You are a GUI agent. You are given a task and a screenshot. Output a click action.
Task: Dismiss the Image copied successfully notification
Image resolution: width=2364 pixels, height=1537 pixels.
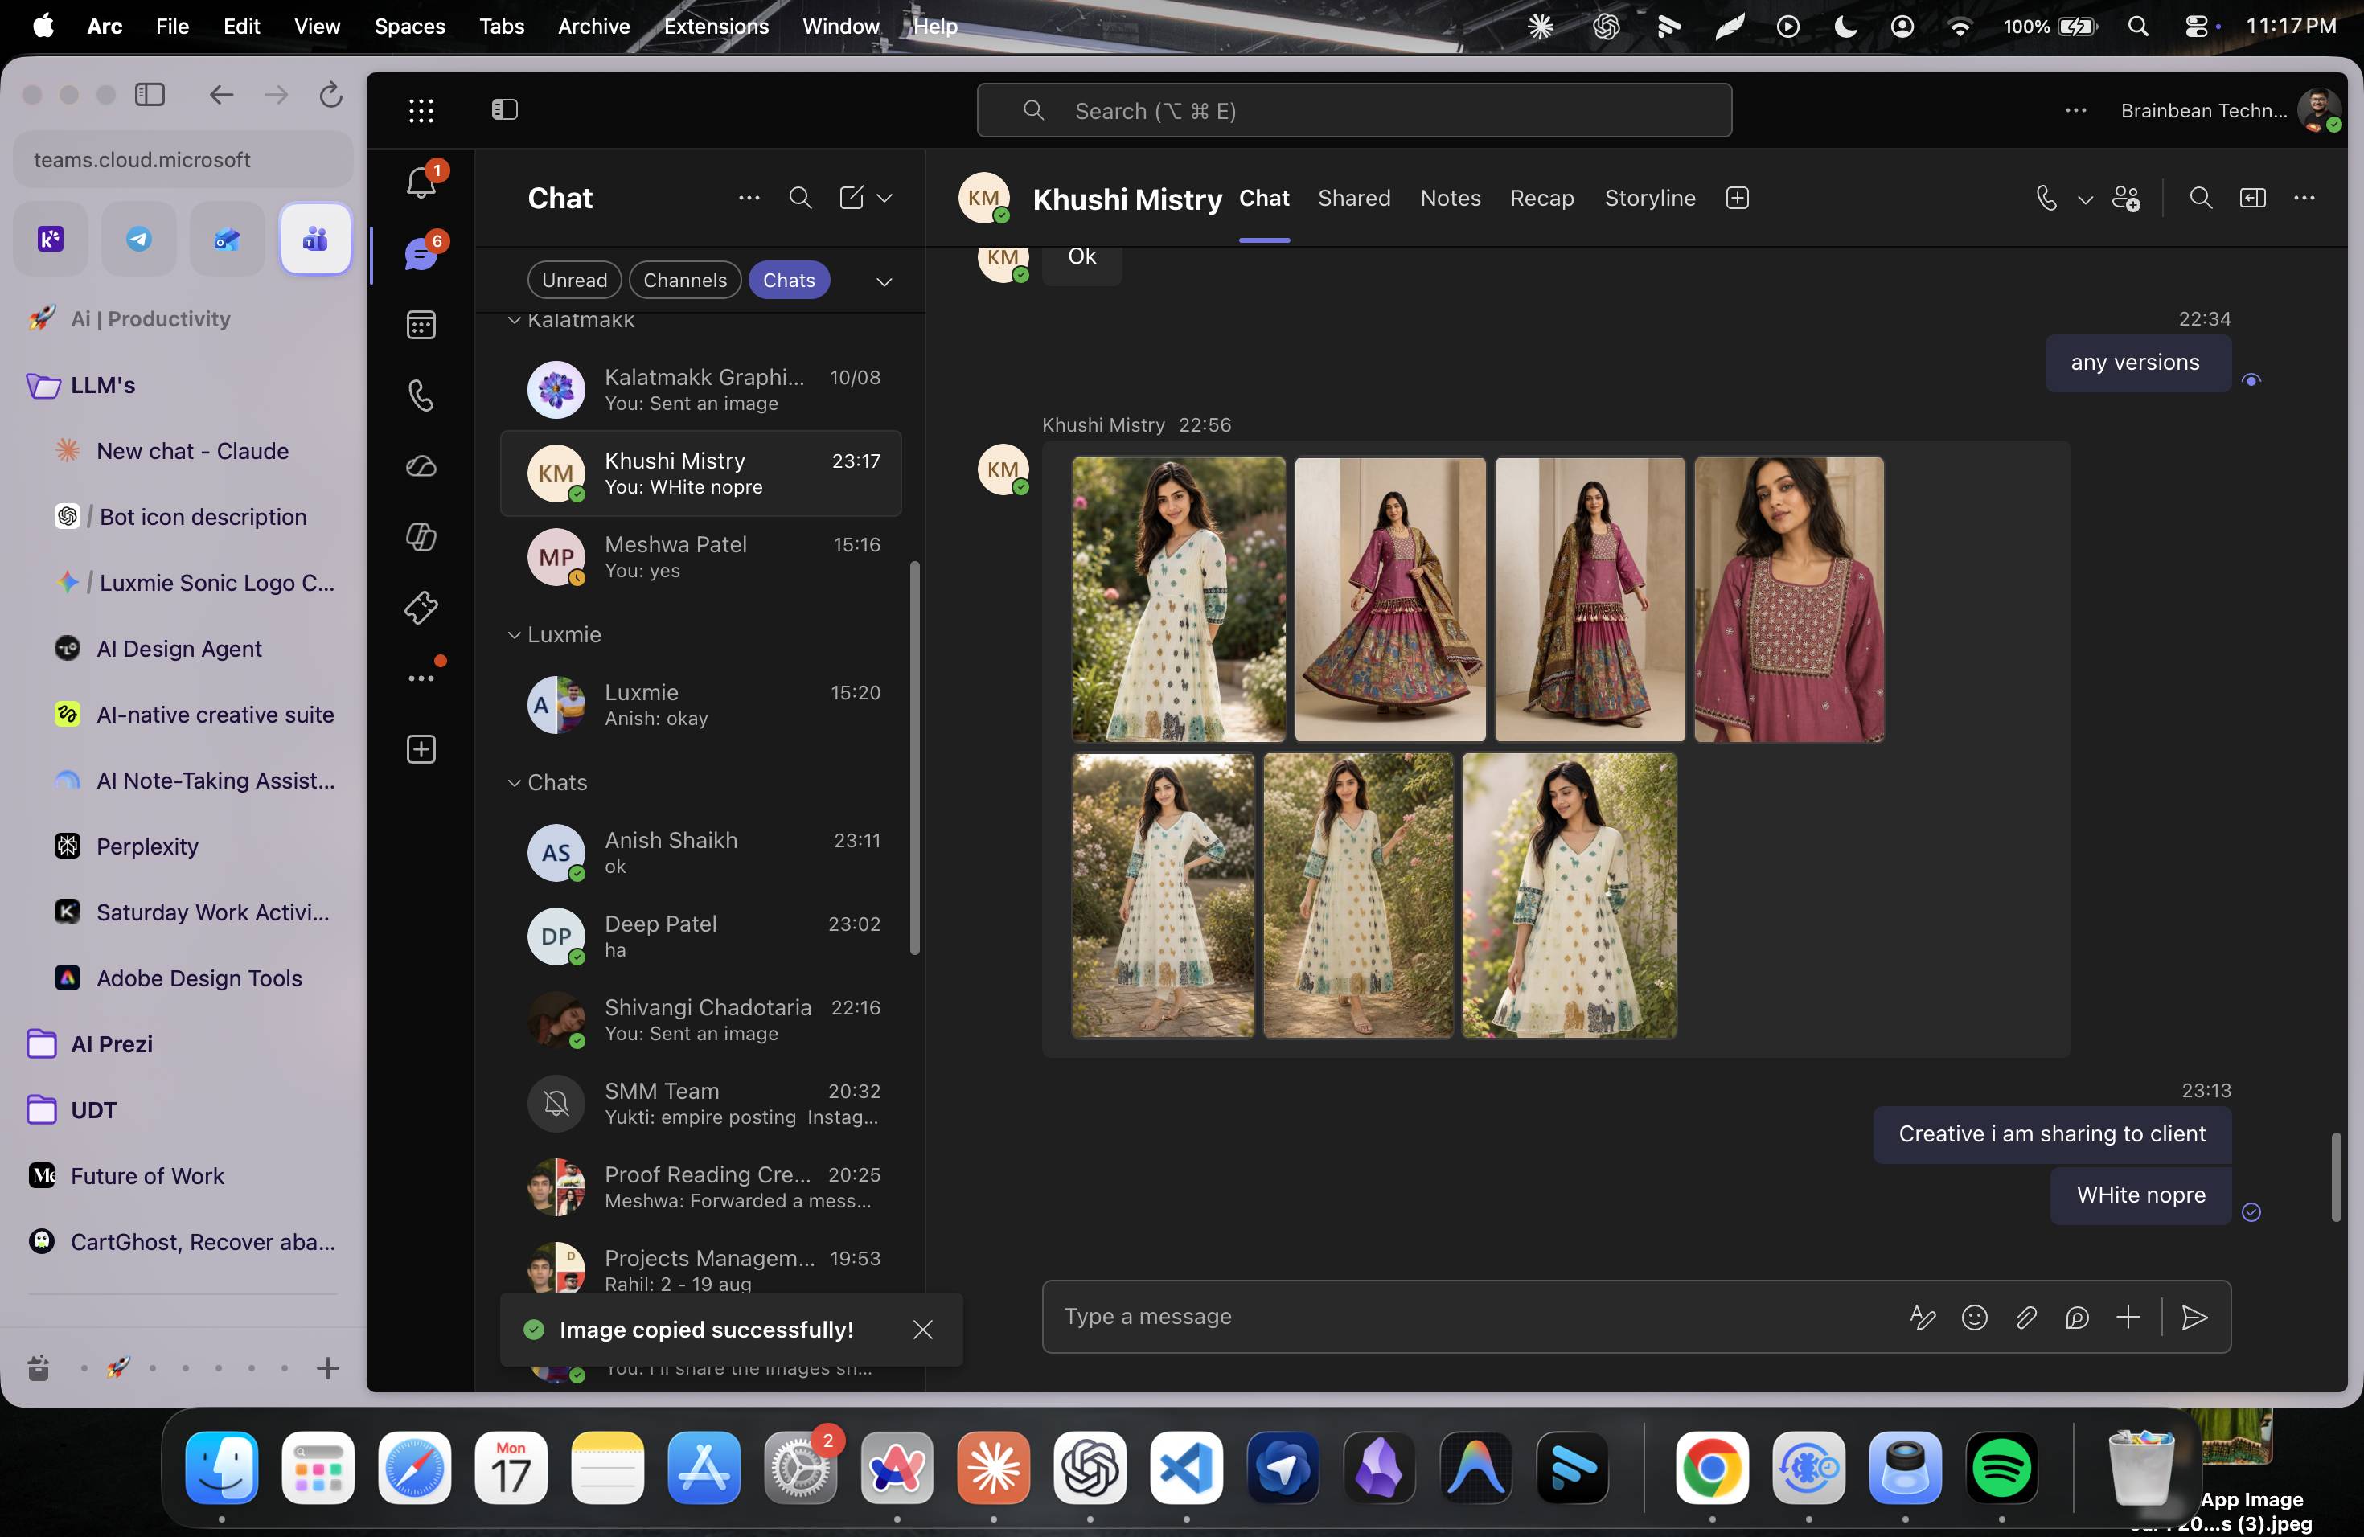coord(923,1330)
